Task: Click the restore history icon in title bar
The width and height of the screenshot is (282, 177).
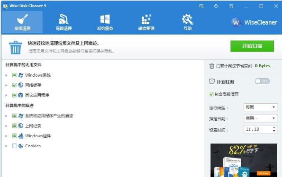Action: [216, 6]
